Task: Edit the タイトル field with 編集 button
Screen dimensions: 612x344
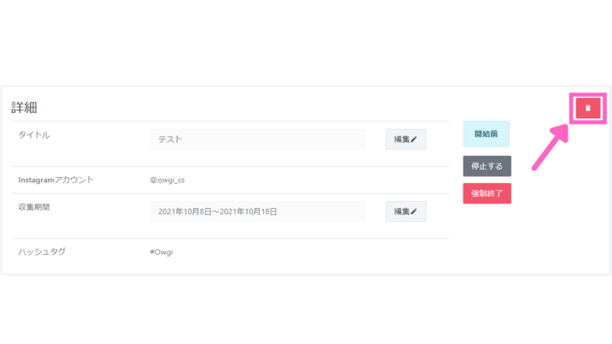Action: (406, 140)
